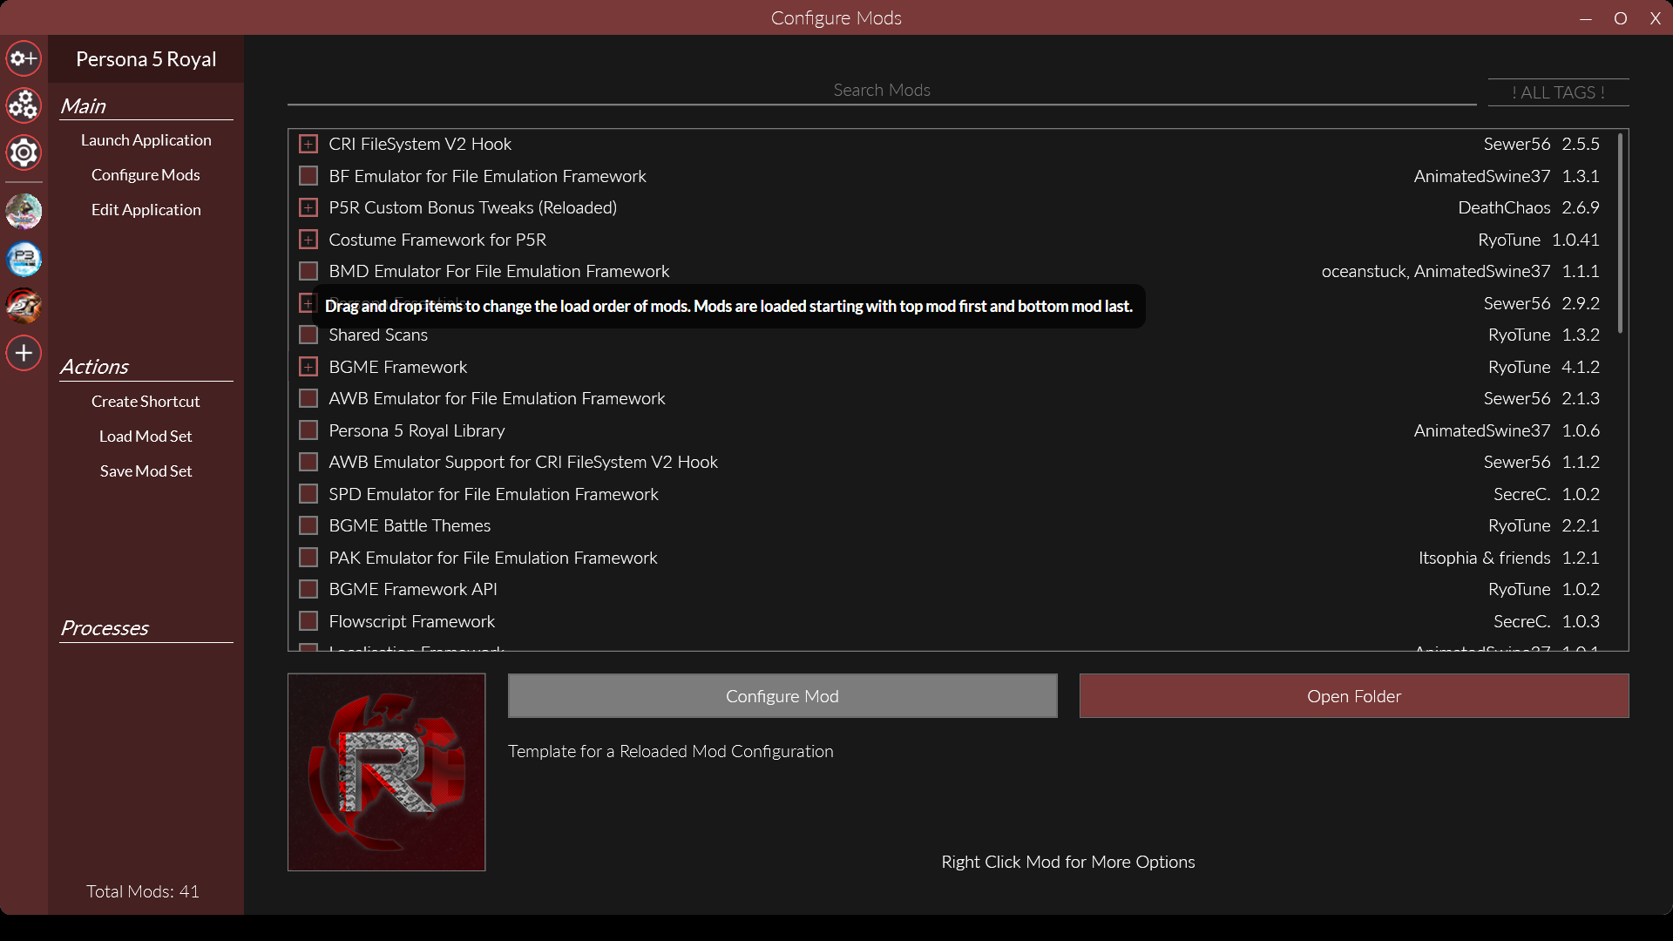Toggle BGME Framework checkbox
The image size is (1673, 941).
tap(308, 367)
